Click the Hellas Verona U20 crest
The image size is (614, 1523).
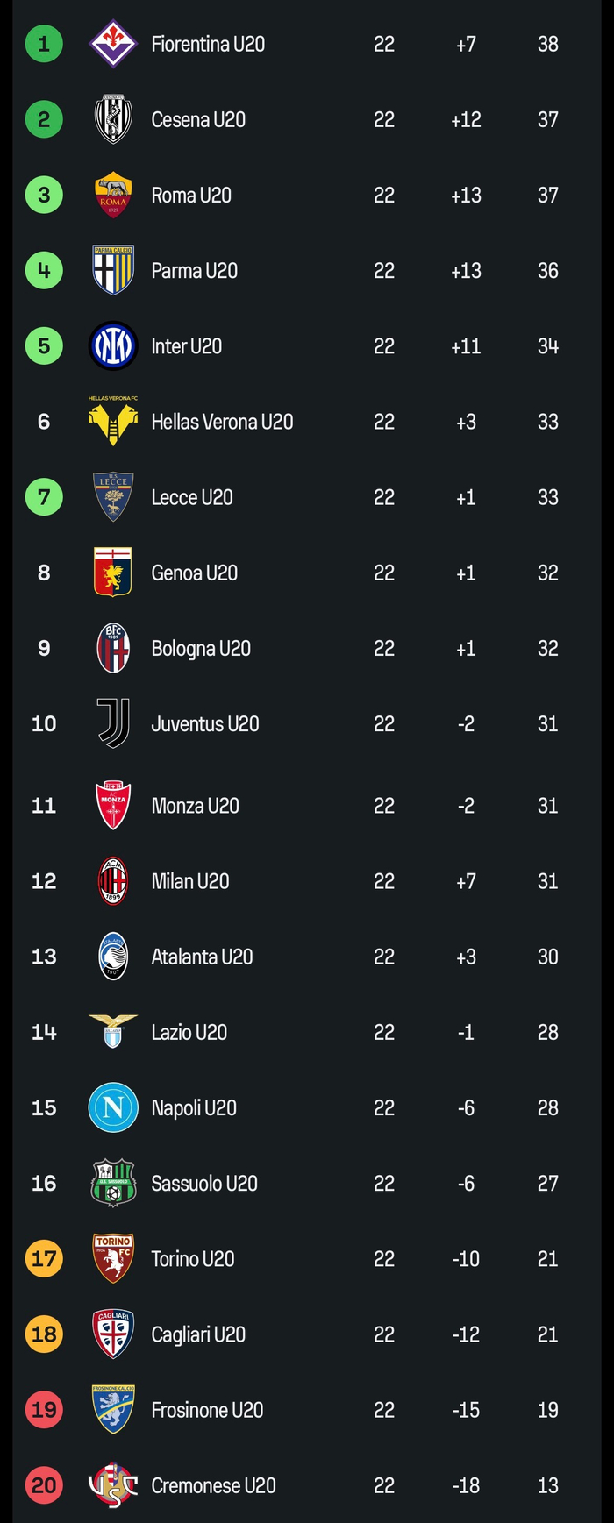click(113, 422)
